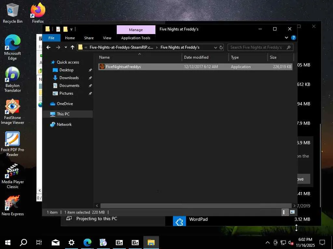333x249 pixels.
Task: Open taskbar Search
Action: tap(23, 243)
